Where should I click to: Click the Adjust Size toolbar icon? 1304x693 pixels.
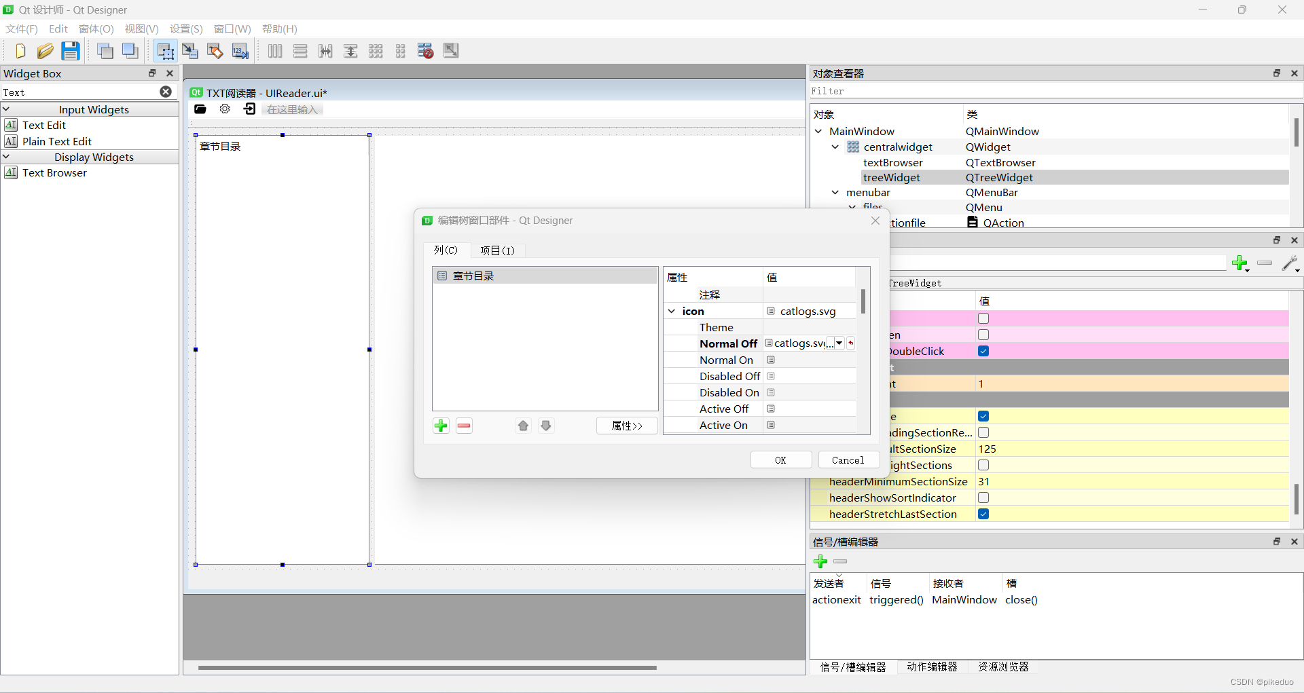coord(451,51)
